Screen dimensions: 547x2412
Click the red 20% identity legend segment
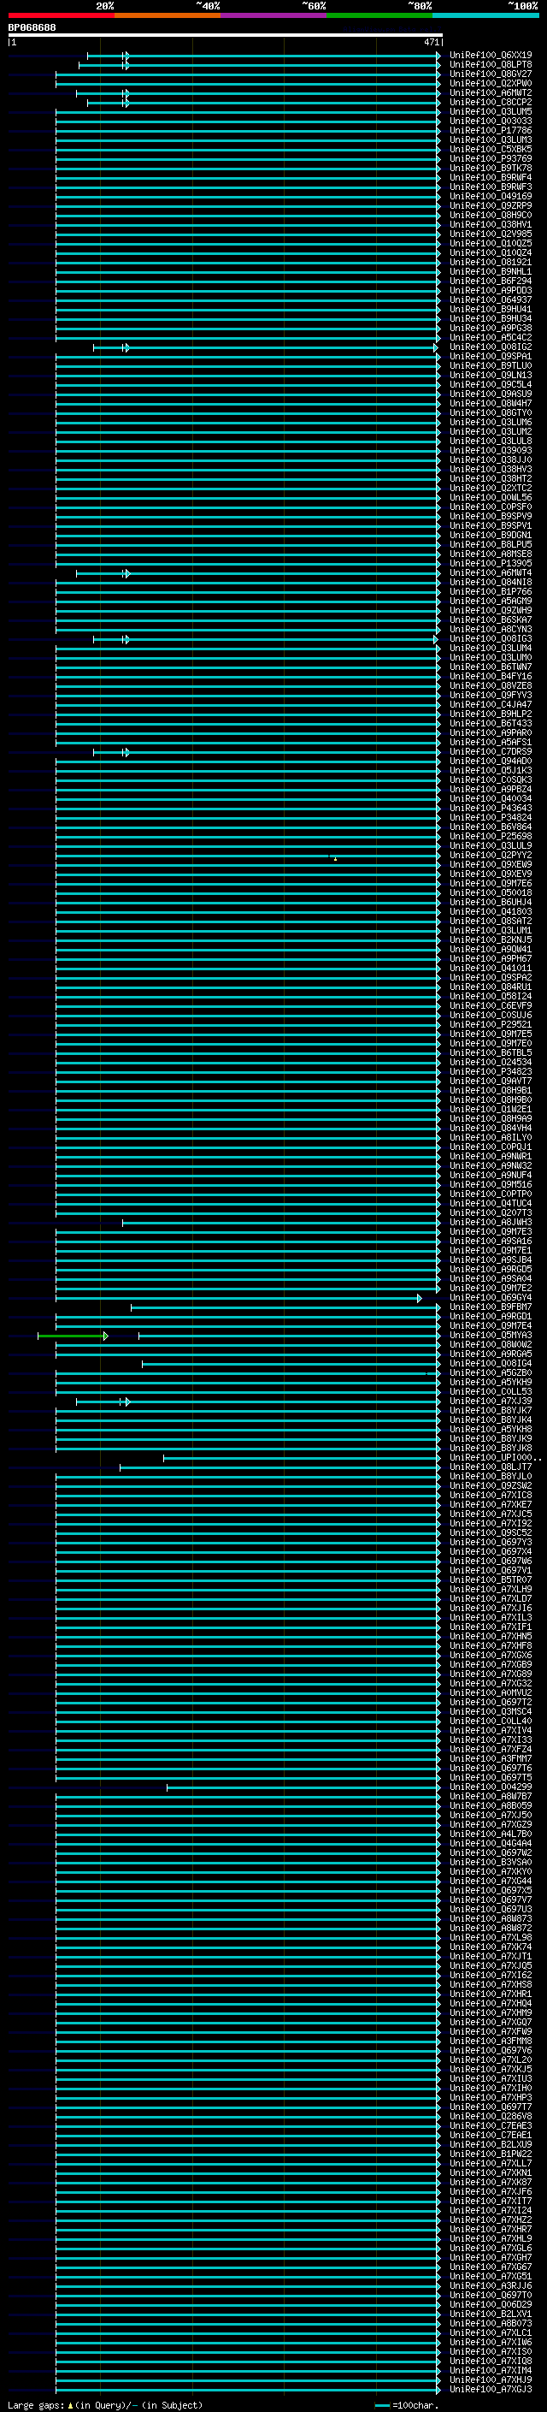61,15
